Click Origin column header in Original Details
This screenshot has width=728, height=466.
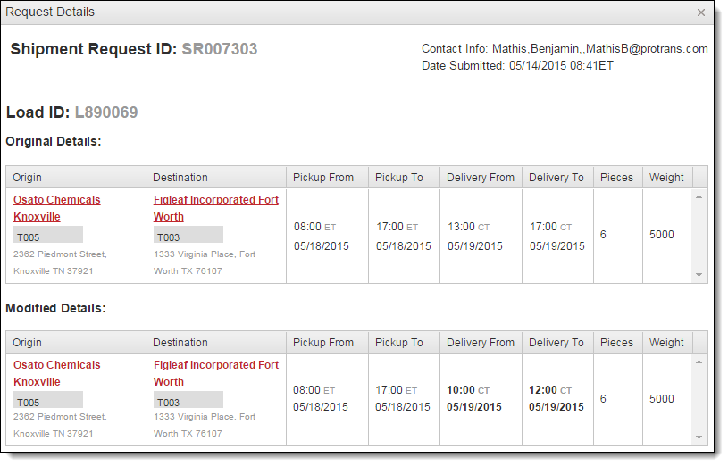[28, 178]
